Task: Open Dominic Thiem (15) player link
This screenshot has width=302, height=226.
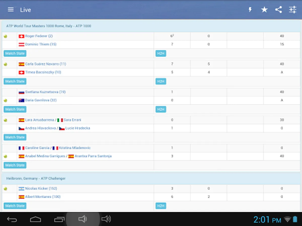Action: (x=41, y=44)
